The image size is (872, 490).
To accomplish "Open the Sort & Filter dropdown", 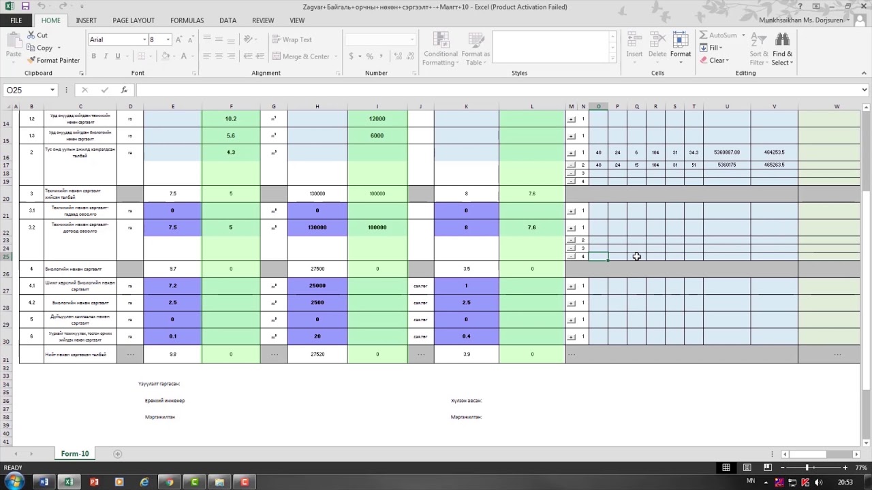I will point(759,49).
